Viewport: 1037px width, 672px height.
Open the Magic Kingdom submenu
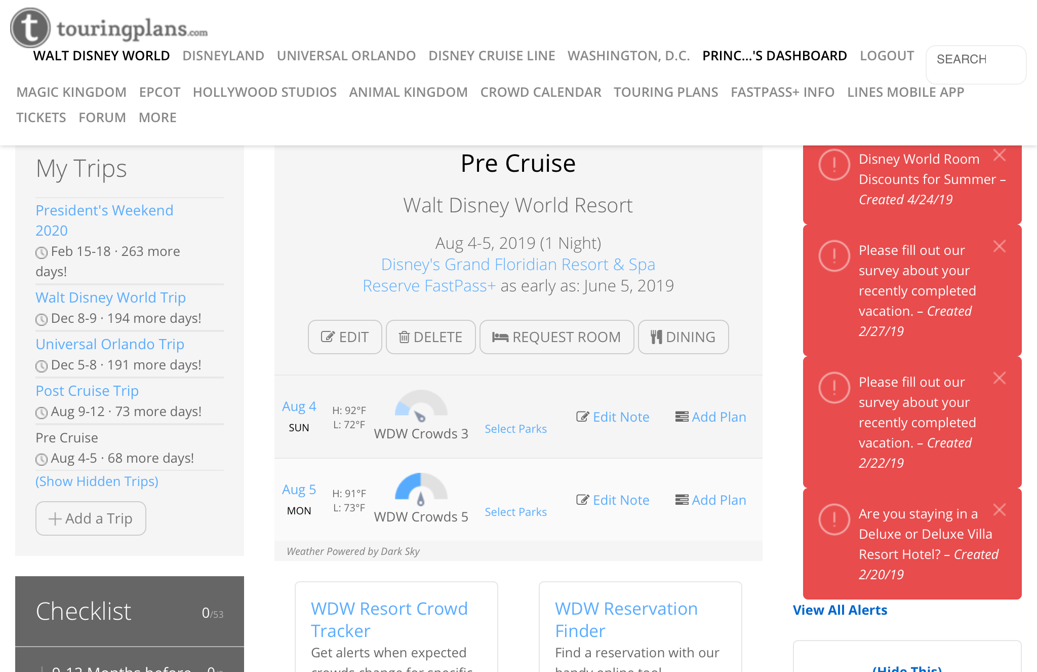(x=71, y=92)
